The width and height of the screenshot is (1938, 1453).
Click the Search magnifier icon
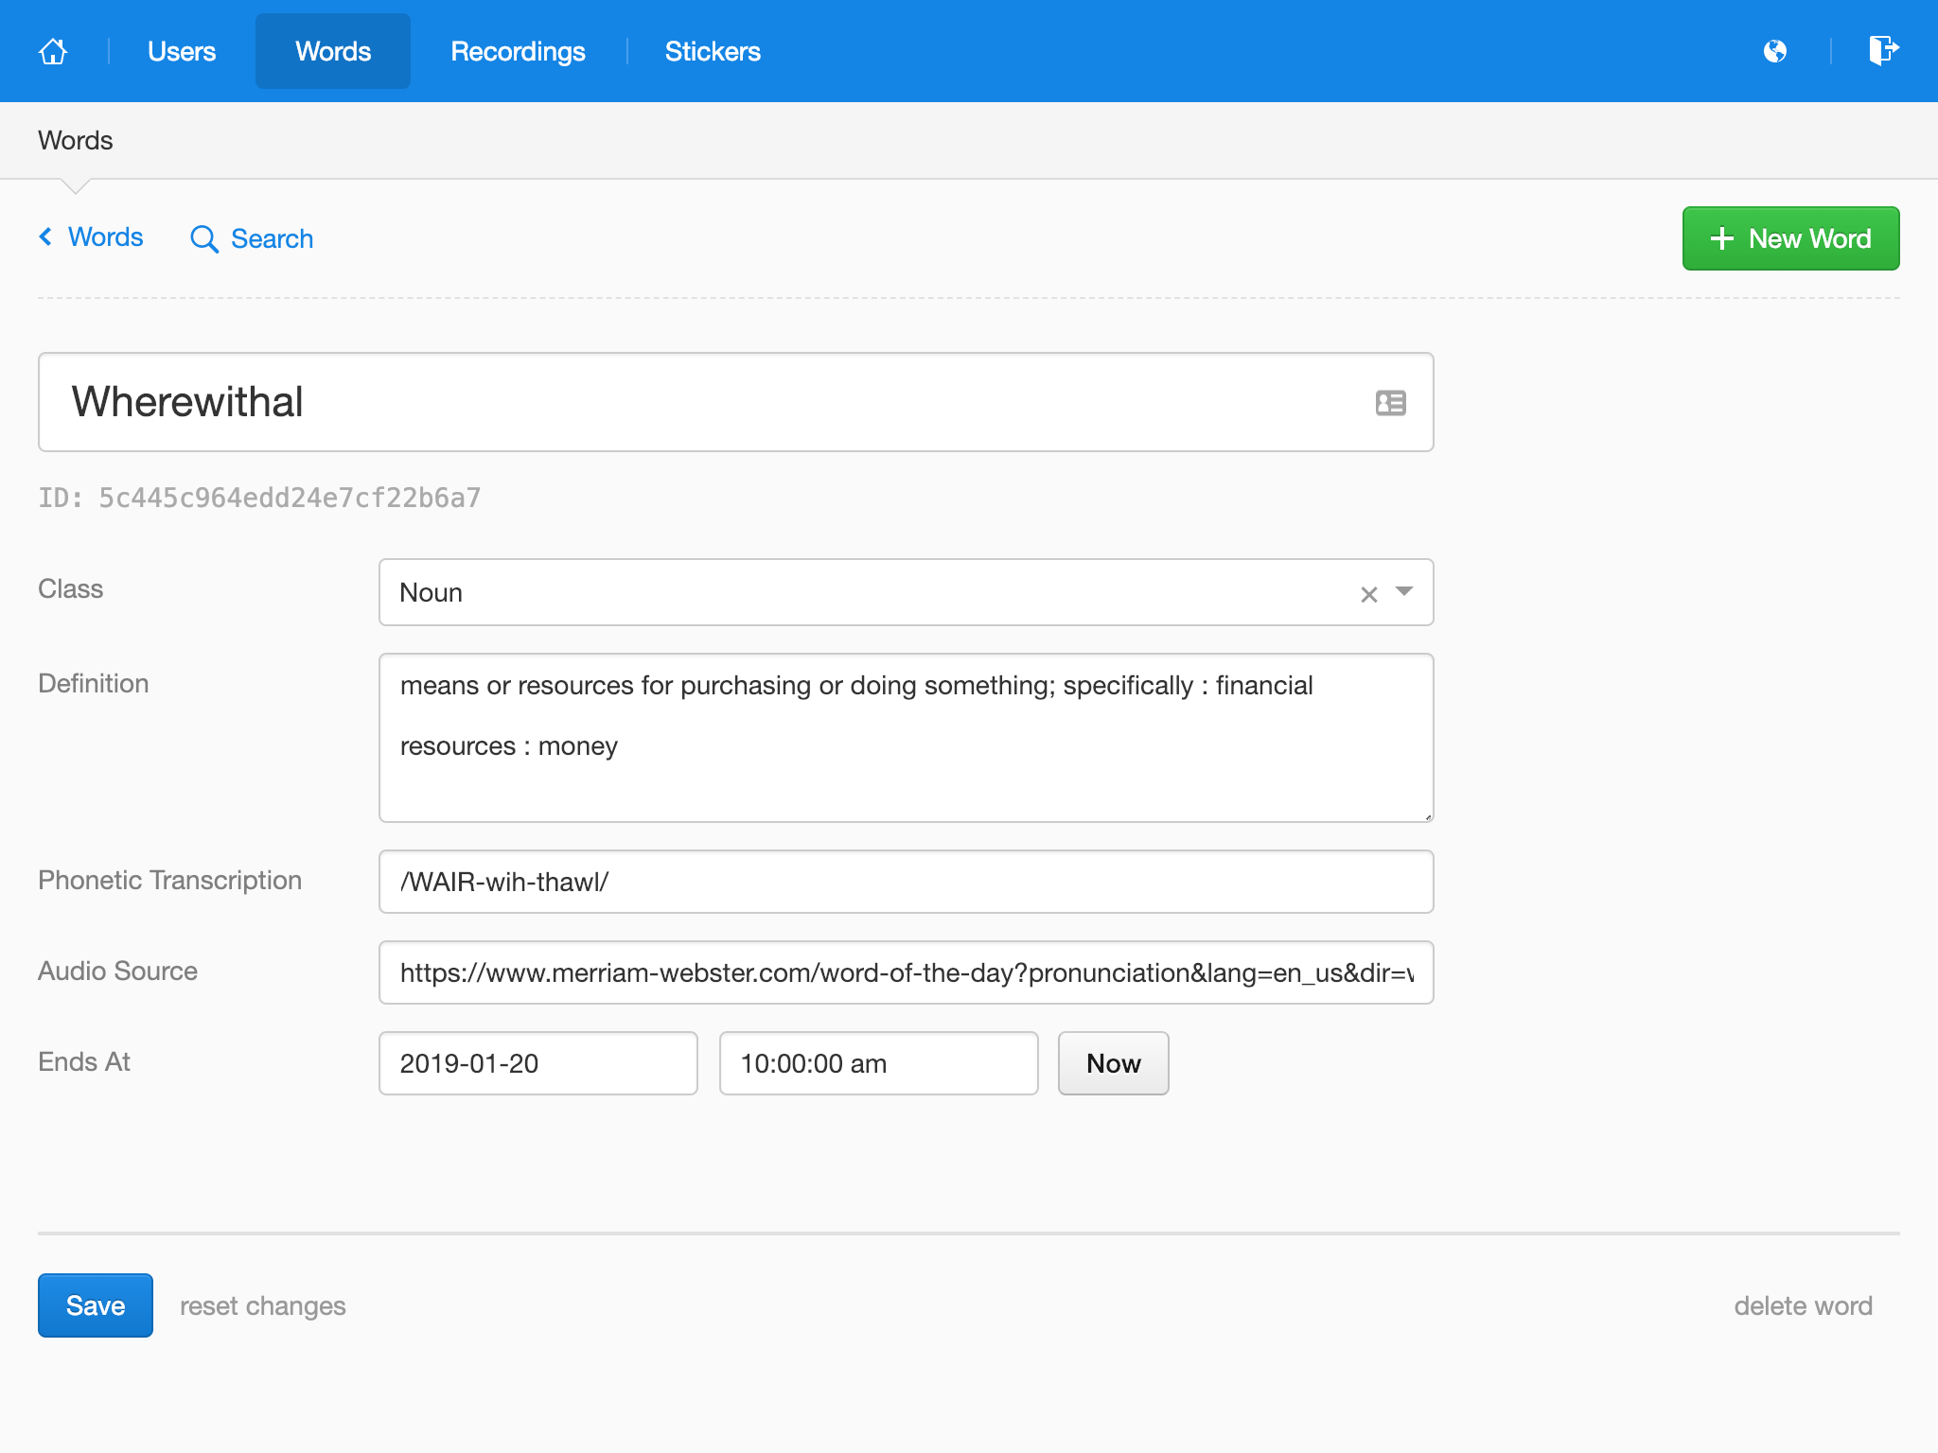click(203, 239)
